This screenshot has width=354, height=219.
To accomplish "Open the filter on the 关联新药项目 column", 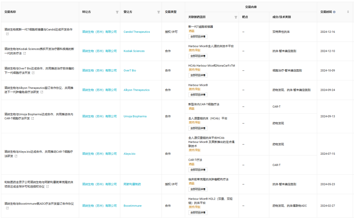I will click(236, 17).
